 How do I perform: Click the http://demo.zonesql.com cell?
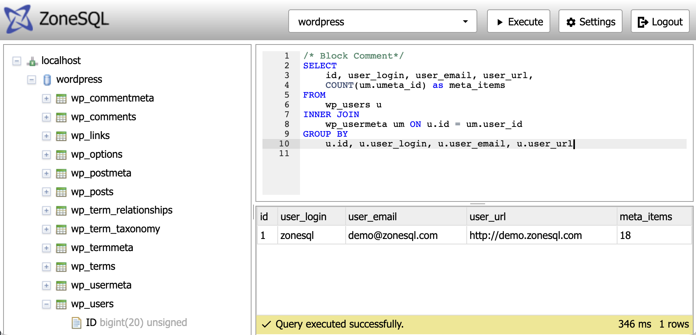[x=542, y=235]
